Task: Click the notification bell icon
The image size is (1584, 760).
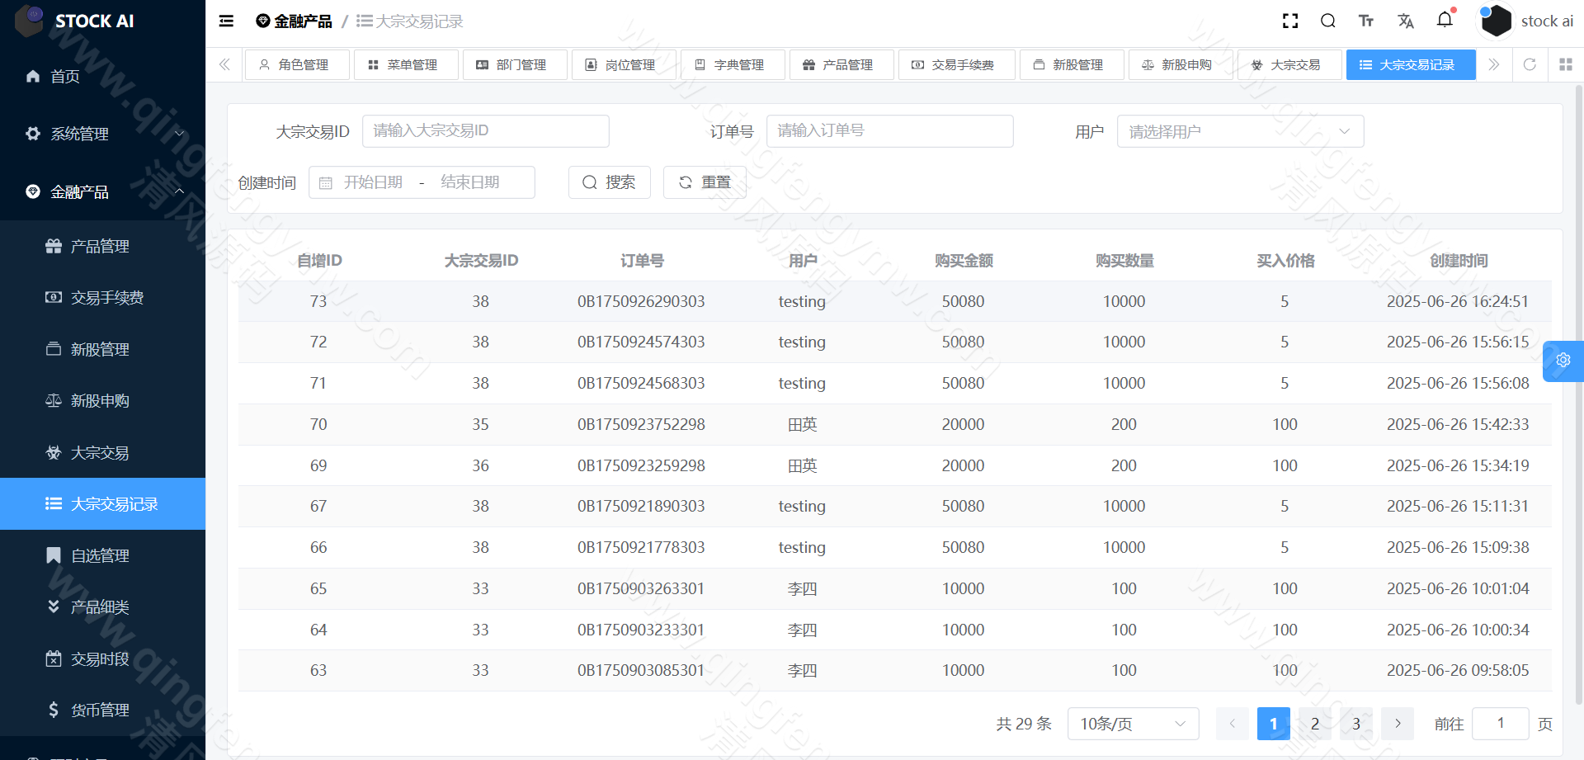Action: (1445, 21)
